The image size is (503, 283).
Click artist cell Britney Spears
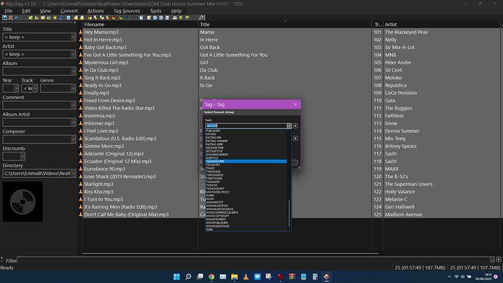(x=401, y=146)
